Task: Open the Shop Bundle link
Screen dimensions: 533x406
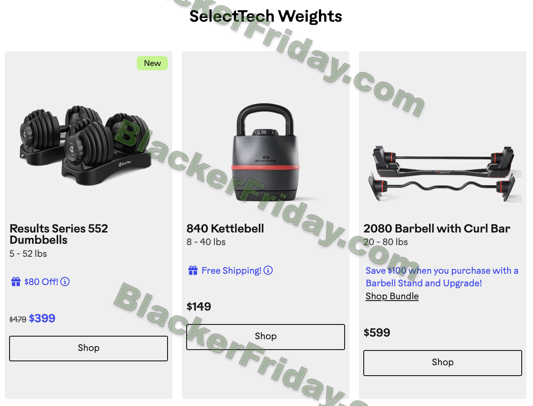Action: point(392,296)
